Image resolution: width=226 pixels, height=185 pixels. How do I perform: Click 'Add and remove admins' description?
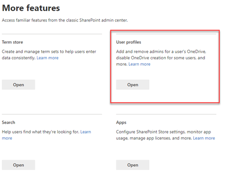(161, 58)
